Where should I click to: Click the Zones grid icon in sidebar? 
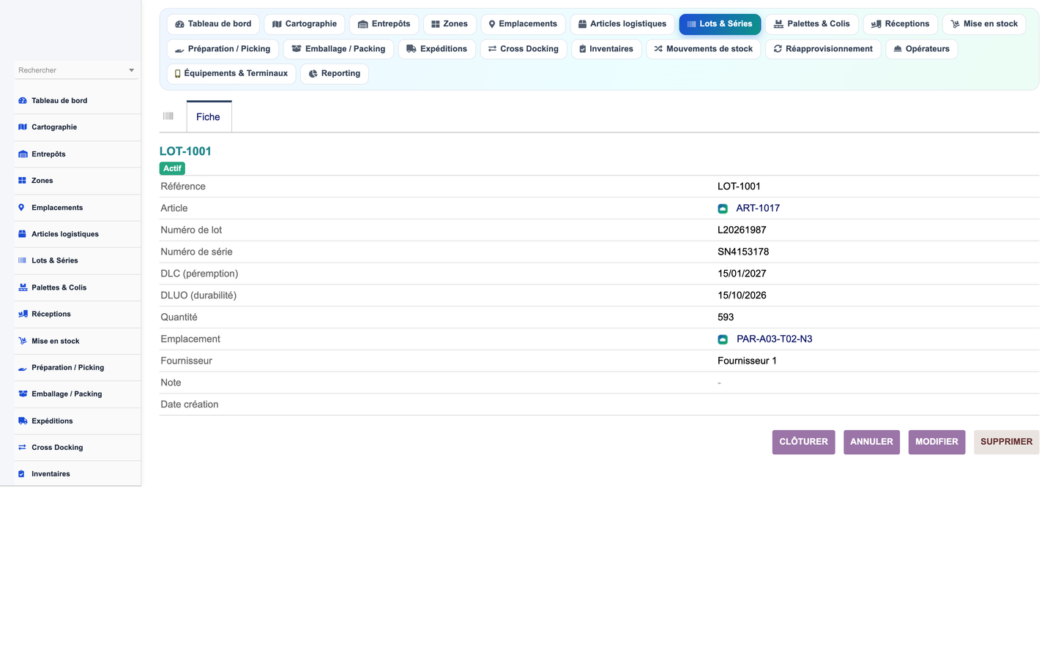click(x=22, y=181)
